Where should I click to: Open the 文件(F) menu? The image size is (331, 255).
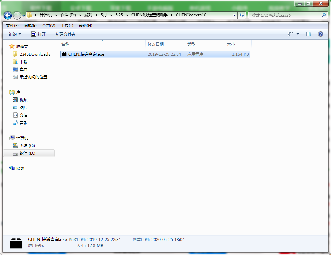(x=12, y=25)
